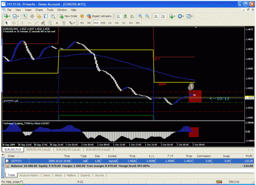
Task: Select order 3377771 row
Action: (x=129, y=161)
